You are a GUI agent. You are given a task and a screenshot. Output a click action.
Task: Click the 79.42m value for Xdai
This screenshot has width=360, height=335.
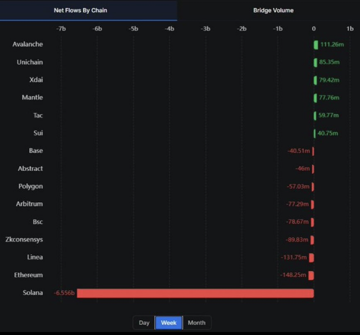click(329, 80)
